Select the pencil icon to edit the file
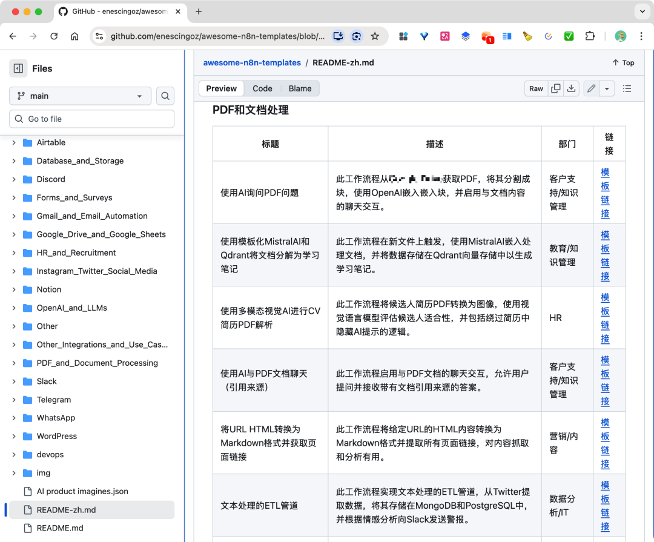The image size is (654, 542). pyautogui.click(x=591, y=88)
